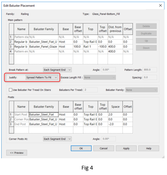167x175 pixels.
Task: Open the Corner Posts At dropdown
Action: pyautogui.click(x=57, y=139)
